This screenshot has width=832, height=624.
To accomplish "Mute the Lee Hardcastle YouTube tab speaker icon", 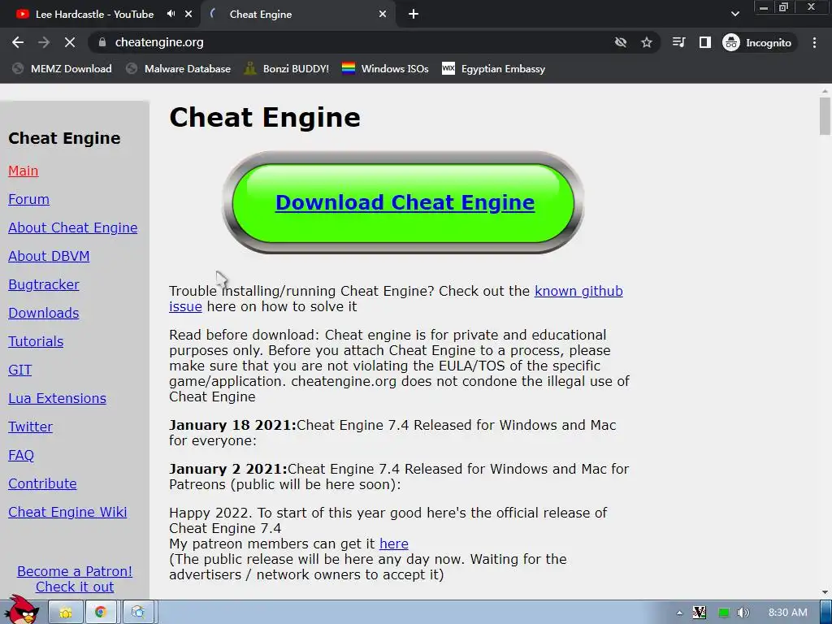I will click(x=171, y=14).
